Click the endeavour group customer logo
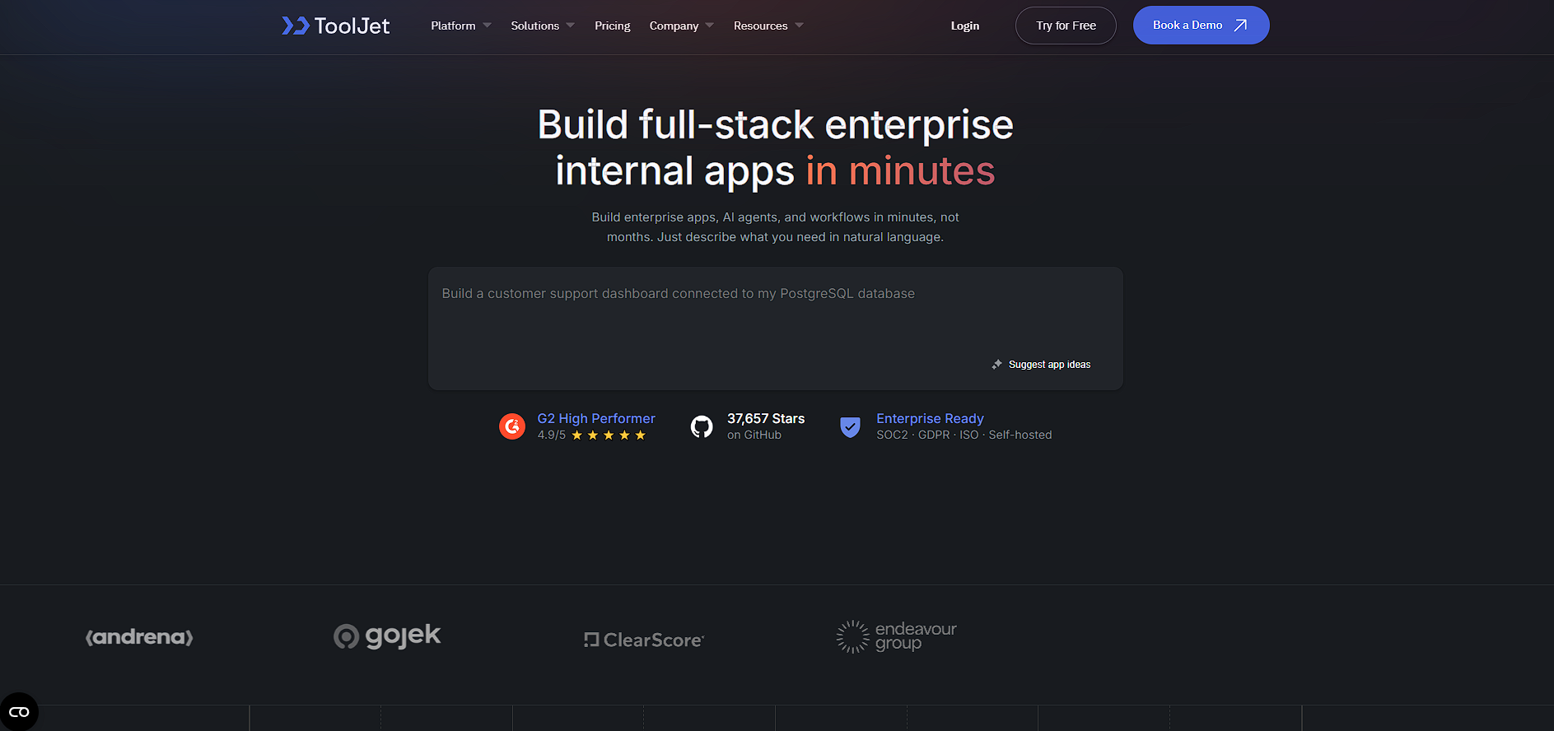Screen dimensions: 1554x731 tap(897, 636)
